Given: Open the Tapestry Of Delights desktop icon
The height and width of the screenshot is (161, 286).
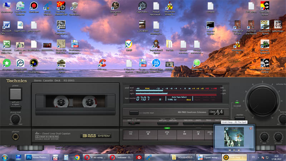Looking at the screenshot, I should pos(237,28).
